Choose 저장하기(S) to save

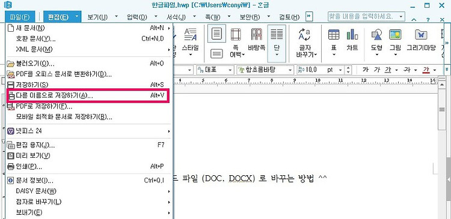(x=89, y=85)
